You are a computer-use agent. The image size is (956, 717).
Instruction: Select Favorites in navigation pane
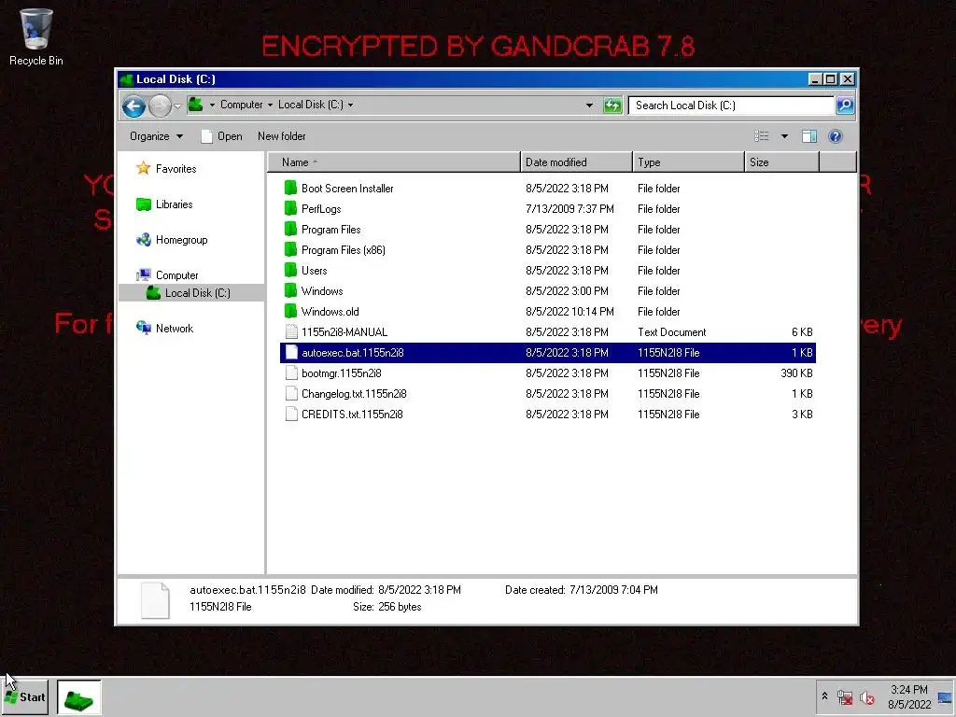coord(166,168)
